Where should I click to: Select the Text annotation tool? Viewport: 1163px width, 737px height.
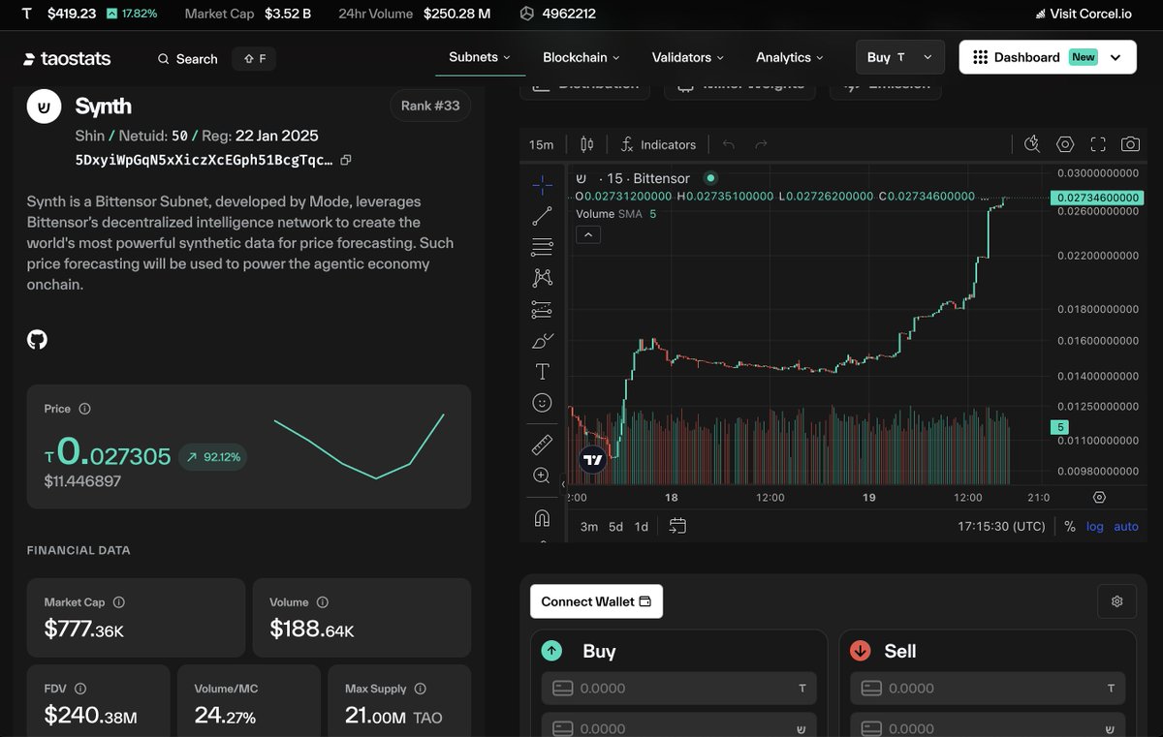542,372
